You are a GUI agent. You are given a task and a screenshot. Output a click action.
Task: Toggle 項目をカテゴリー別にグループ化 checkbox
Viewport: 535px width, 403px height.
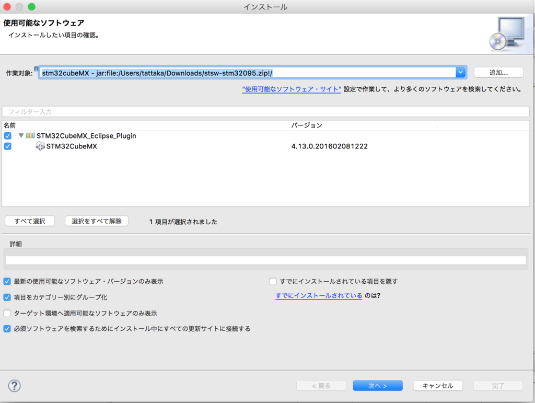(7, 297)
